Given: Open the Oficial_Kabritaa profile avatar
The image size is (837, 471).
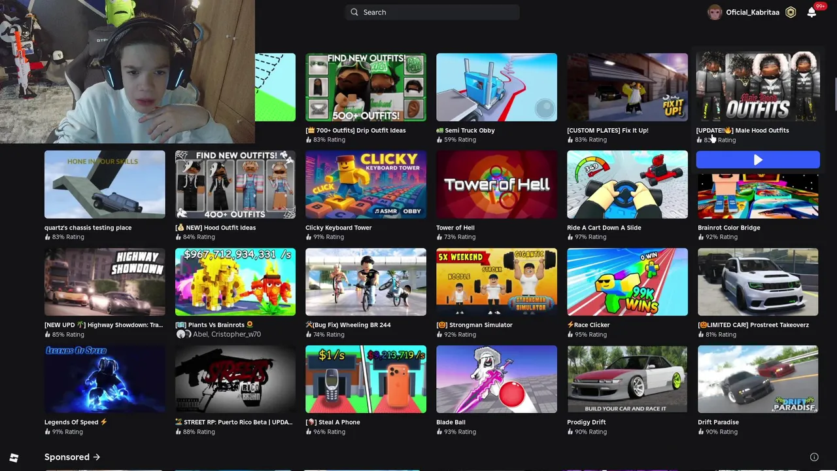Looking at the screenshot, I should [715, 12].
